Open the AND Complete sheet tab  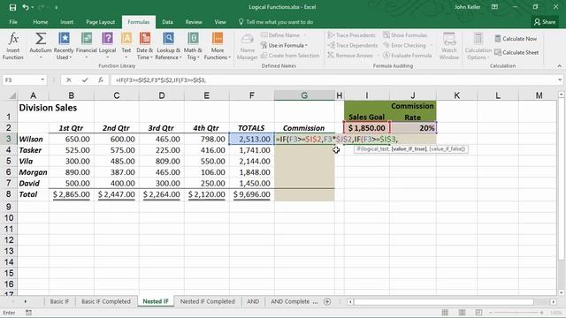[x=290, y=301]
